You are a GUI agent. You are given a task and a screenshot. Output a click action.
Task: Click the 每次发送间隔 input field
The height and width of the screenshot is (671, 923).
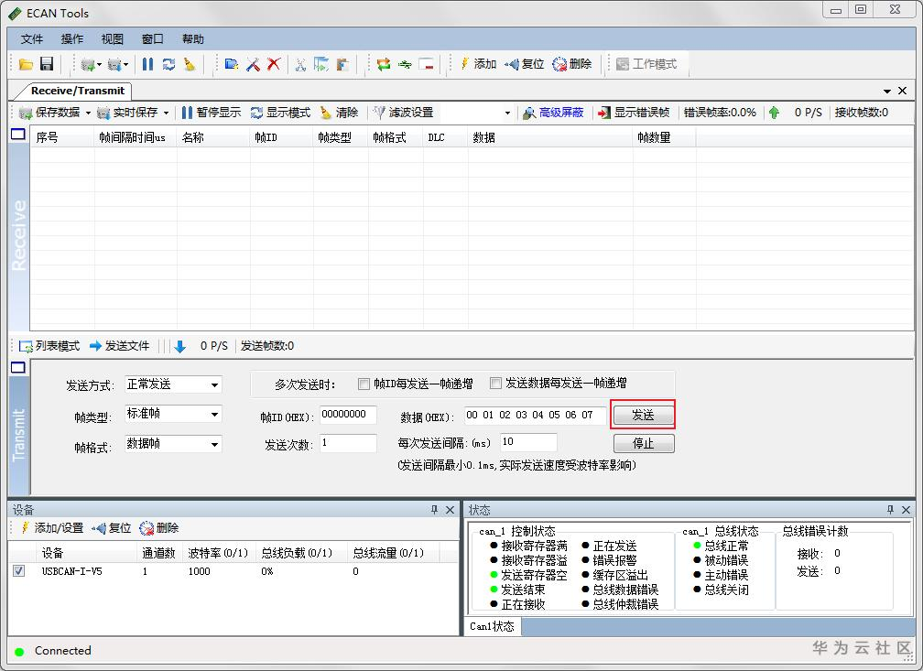pos(528,442)
